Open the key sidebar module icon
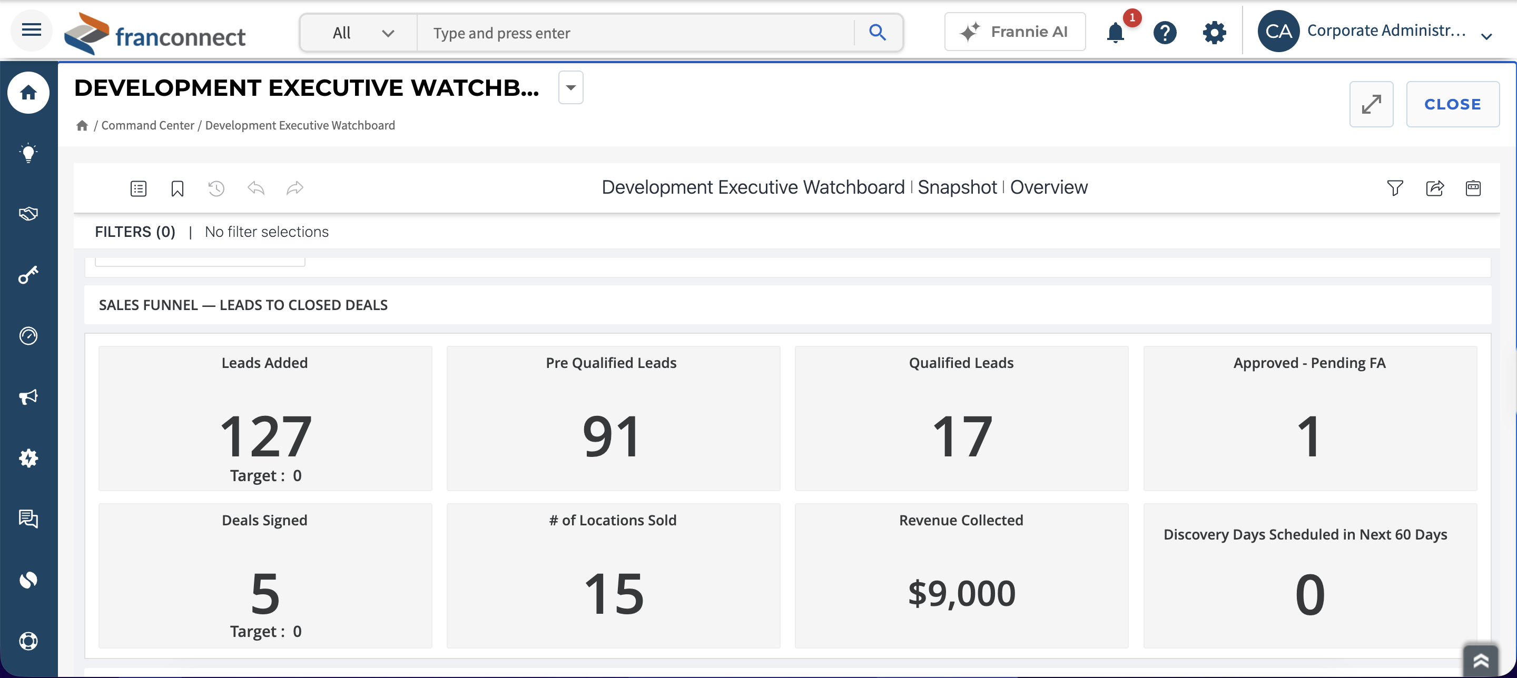 pyautogui.click(x=28, y=275)
